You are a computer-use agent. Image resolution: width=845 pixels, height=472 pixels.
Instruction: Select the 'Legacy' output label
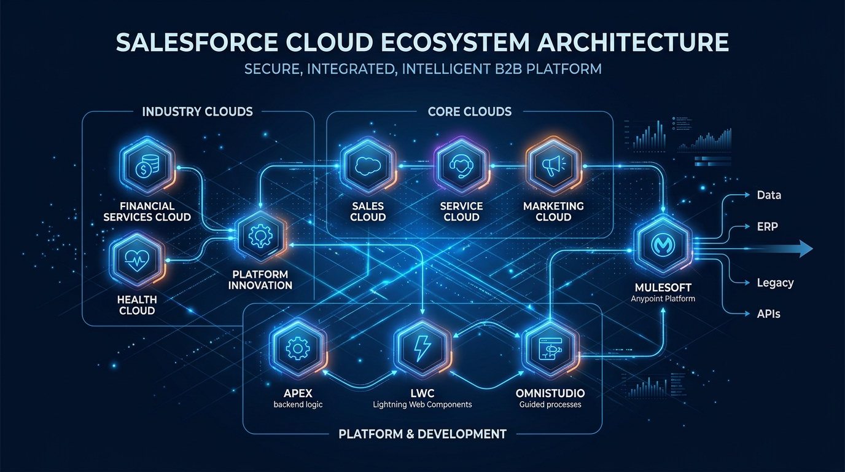(x=775, y=283)
